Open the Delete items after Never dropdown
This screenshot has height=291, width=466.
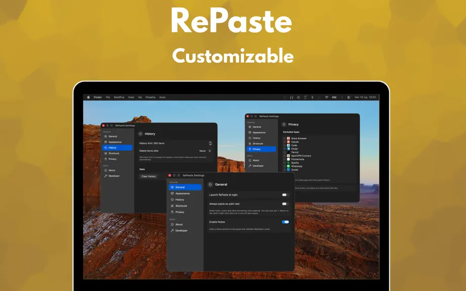[205, 151]
